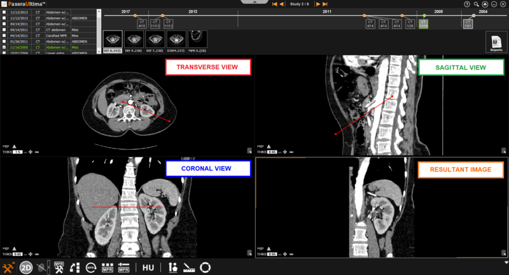The height and width of the screenshot is (275, 509).
Task: Select the CT 10/1 timeline marker in 2004
Action: [468, 24]
